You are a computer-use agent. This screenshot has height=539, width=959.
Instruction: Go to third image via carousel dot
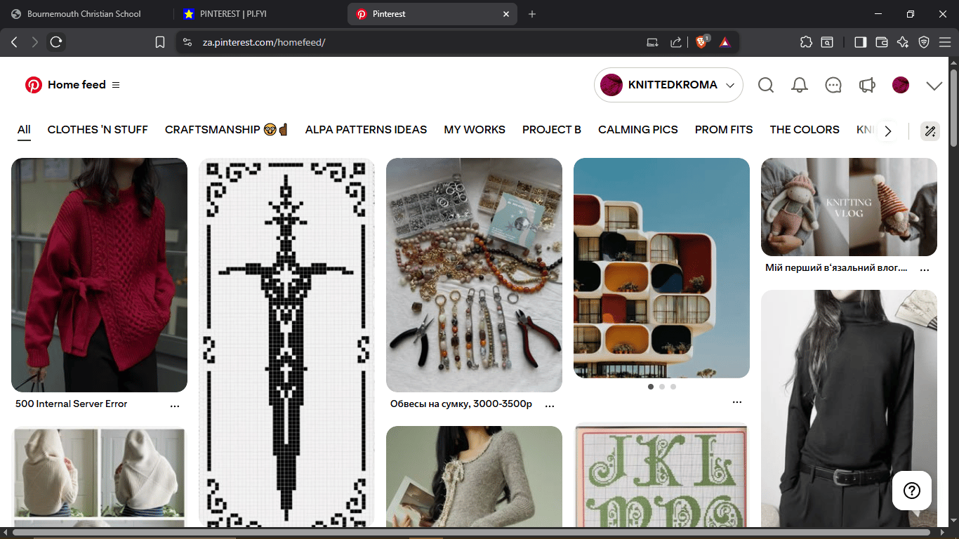point(673,387)
